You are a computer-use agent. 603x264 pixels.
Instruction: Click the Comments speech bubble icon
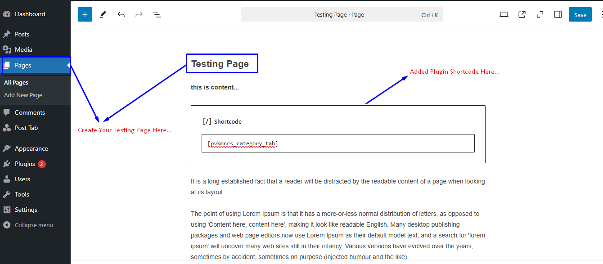pyautogui.click(x=7, y=112)
